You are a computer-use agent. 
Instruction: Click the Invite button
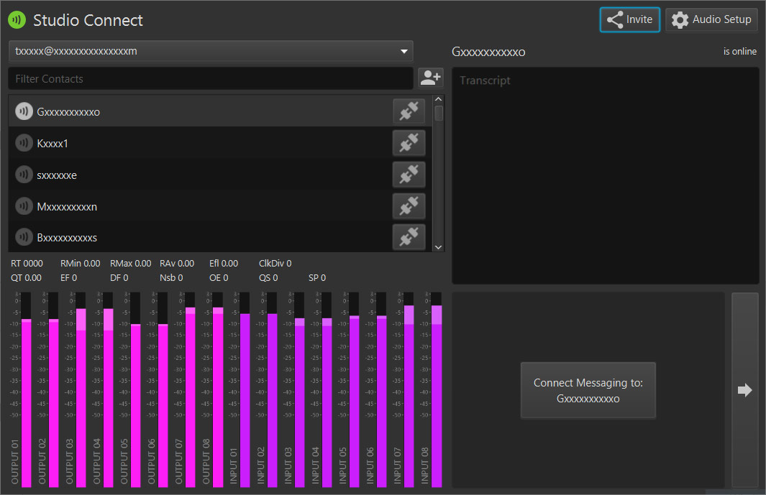[630, 19]
